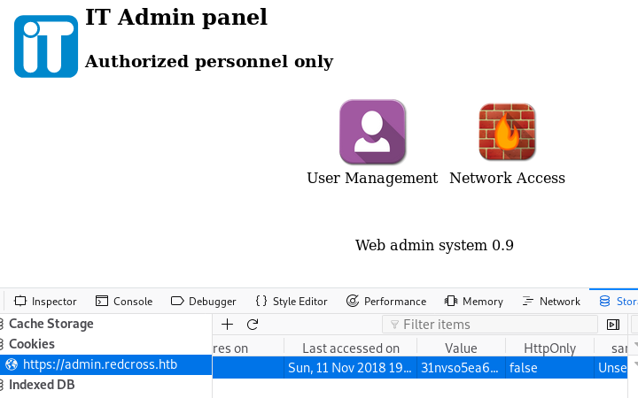Open the Memory tab

(473, 302)
